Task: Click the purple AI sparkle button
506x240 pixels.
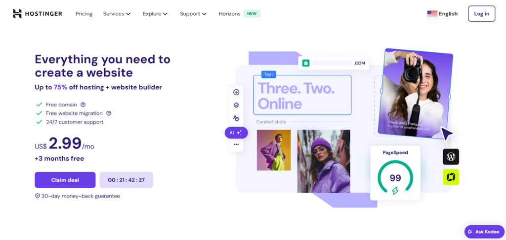Action: 236,133
